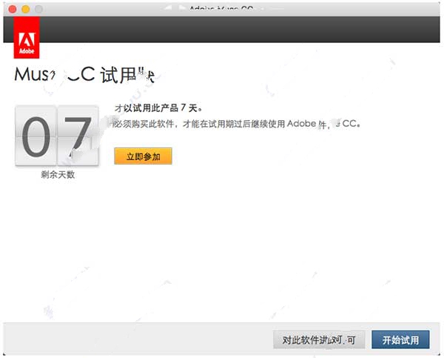444x358 pixels.
Task: Click the license this software button
Action: click(x=319, y=339)
